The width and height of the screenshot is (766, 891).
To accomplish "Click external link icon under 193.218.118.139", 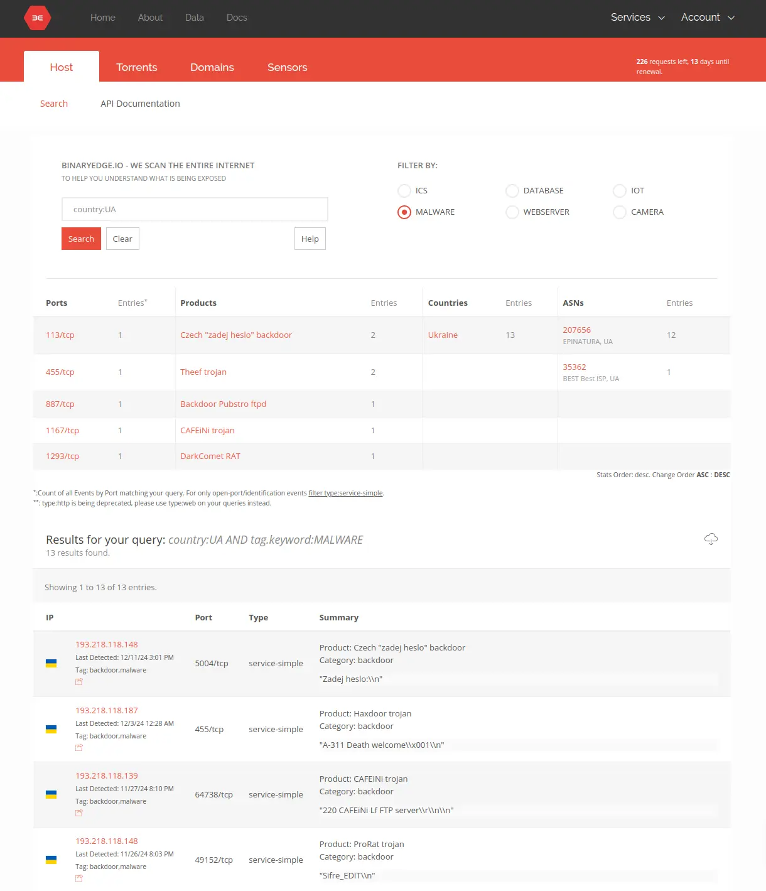I will coord(79,813).
